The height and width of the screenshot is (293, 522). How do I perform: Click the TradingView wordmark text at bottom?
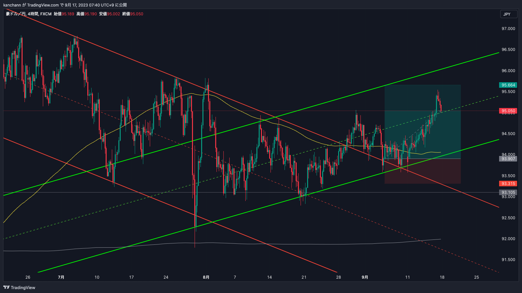[23, 287]
